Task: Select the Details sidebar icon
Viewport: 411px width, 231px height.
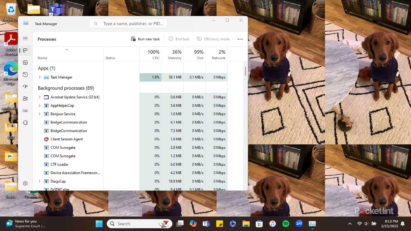Action: 25,111
